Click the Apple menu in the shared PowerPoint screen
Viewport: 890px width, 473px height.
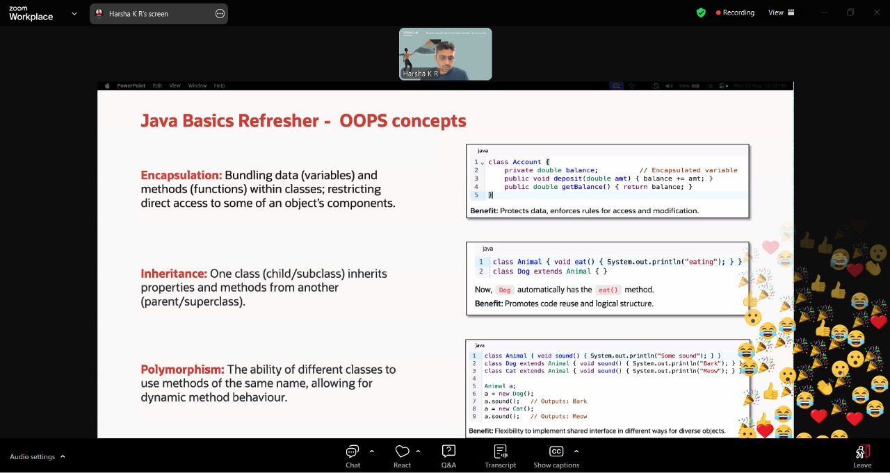point(107,85)
